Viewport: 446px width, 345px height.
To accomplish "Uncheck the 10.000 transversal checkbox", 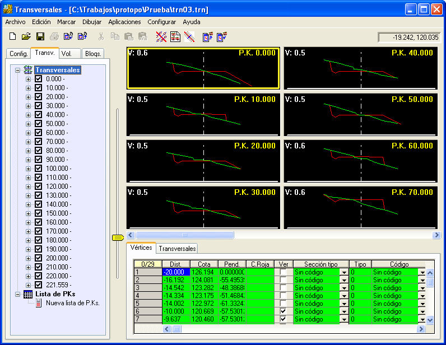I will coord(39,88).
